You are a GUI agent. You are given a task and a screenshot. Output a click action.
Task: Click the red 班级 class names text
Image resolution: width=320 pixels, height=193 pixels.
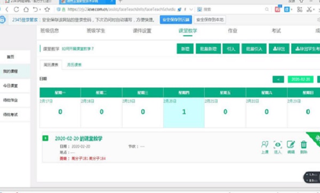[x=83, y=158]
